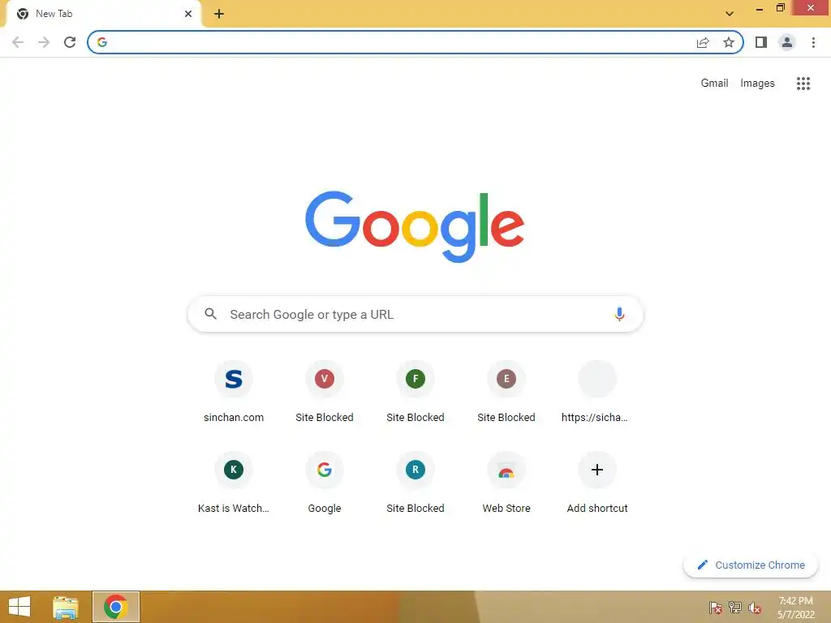Click the Google icon in address bar

tap(102, 42)
